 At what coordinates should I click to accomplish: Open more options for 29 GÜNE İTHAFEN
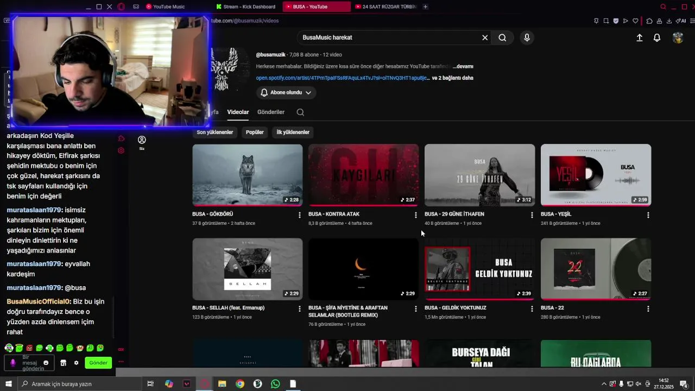pyautogui.click(x=532, y=215)
